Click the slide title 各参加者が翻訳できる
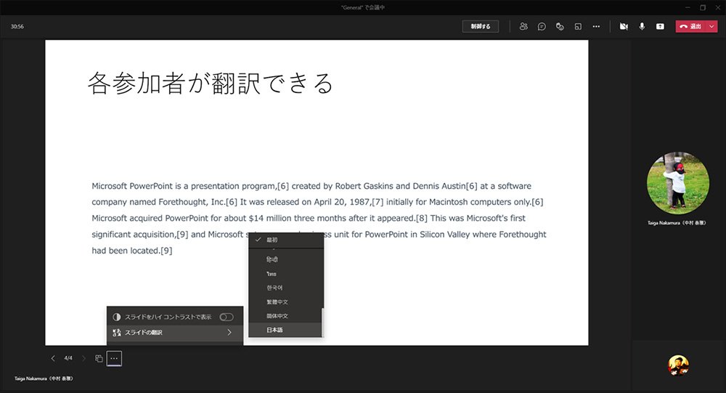Viewport: 726px width, 393px height. tap(211, 84)
